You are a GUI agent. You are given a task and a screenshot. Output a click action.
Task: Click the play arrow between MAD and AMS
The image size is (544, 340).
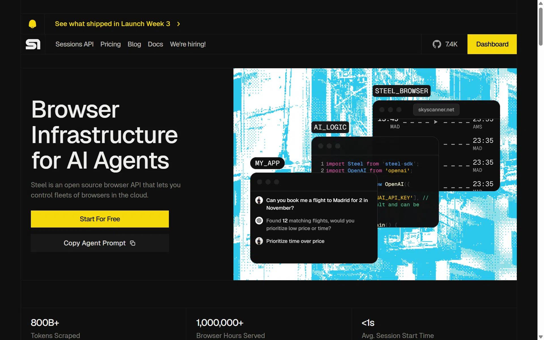click(x=436, y=122)
